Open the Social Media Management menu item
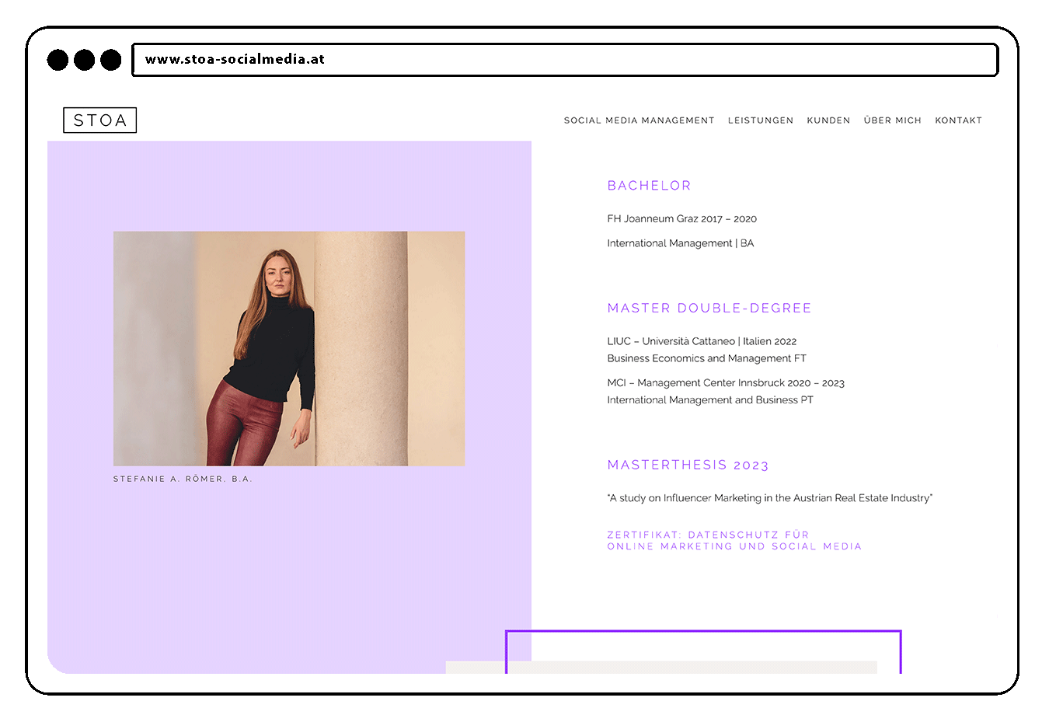 tap(639, 120)
